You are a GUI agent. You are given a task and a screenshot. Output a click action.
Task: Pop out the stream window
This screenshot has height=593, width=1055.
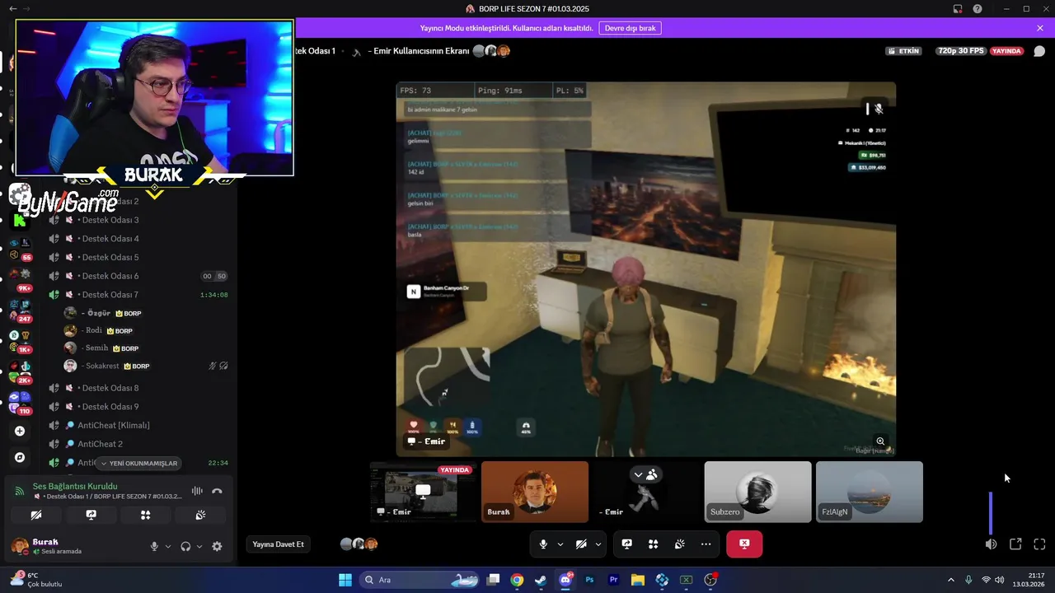pyautogui.click(x=1015, y=544)
